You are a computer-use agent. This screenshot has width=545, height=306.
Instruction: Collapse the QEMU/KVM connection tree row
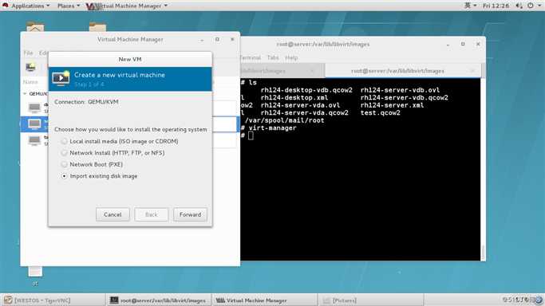[25, 94]
